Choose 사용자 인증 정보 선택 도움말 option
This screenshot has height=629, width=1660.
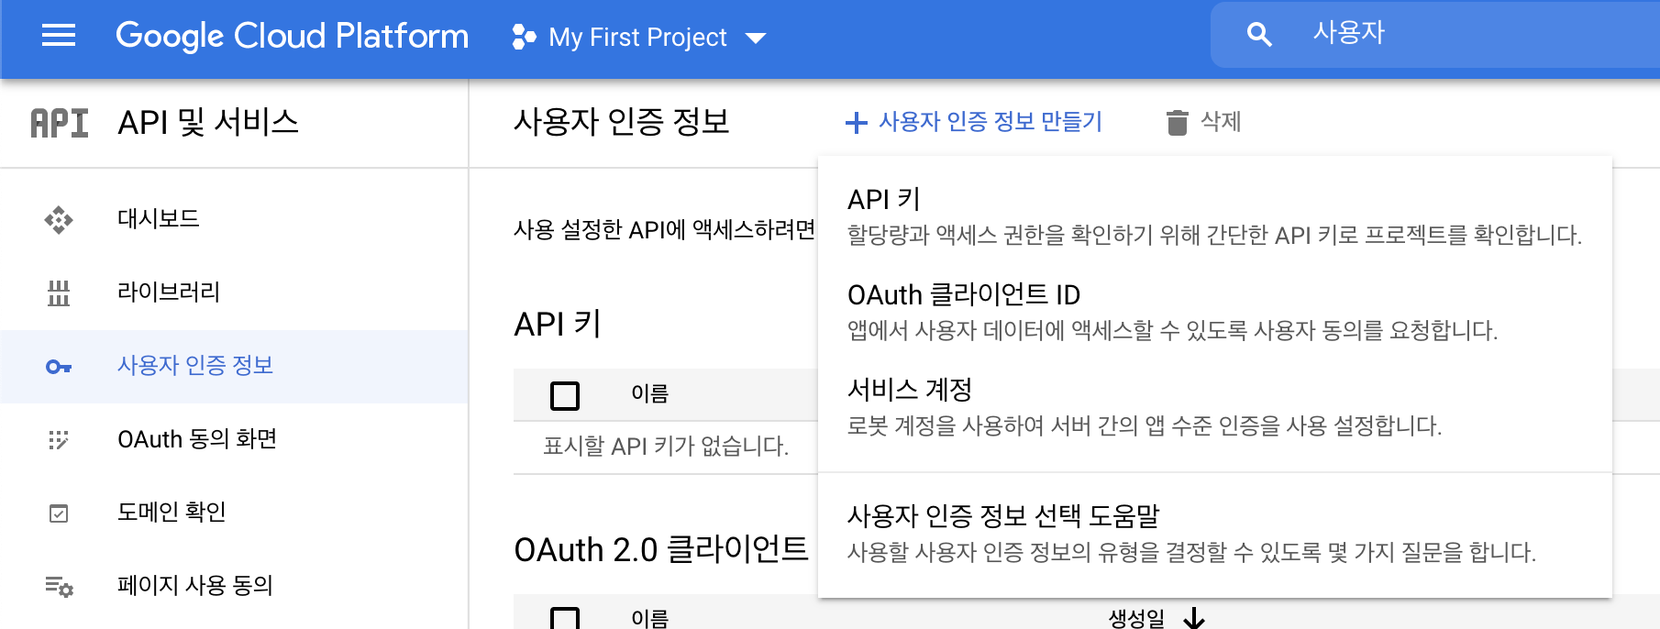pyautogui.click(x=1215, y=534)
